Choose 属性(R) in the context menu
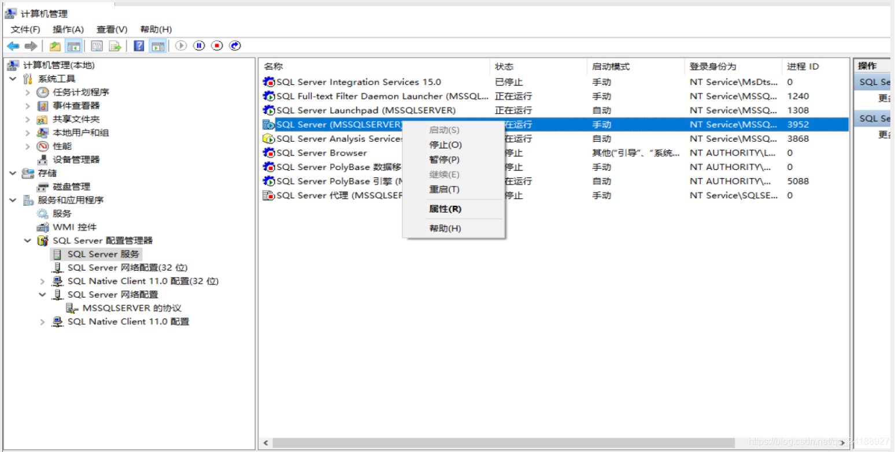Screen dimensions: 895x452 point(445,209)
